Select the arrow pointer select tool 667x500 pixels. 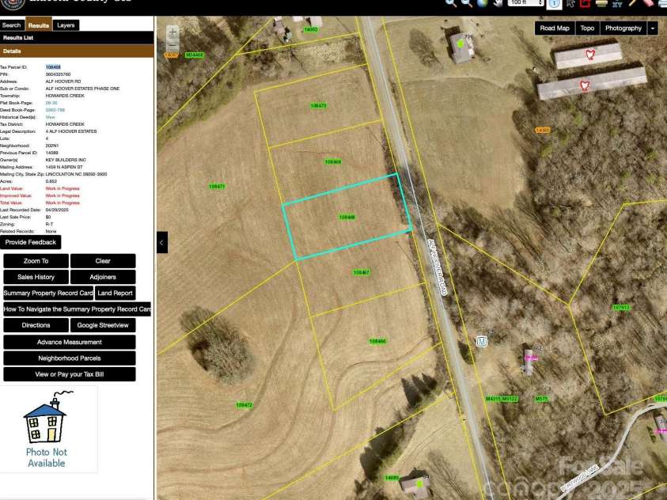(570, 3)
